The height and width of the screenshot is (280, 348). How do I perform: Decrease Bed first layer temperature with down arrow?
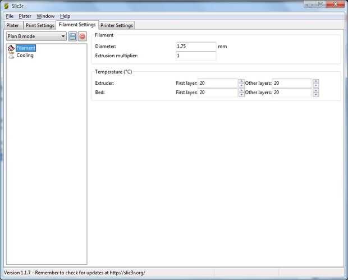pos(241,95)
